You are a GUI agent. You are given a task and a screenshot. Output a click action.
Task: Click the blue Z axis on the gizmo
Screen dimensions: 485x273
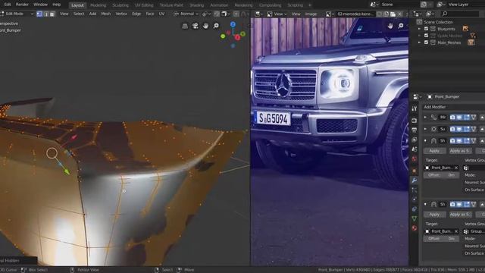pyautogui.click(x=233, y=24)
